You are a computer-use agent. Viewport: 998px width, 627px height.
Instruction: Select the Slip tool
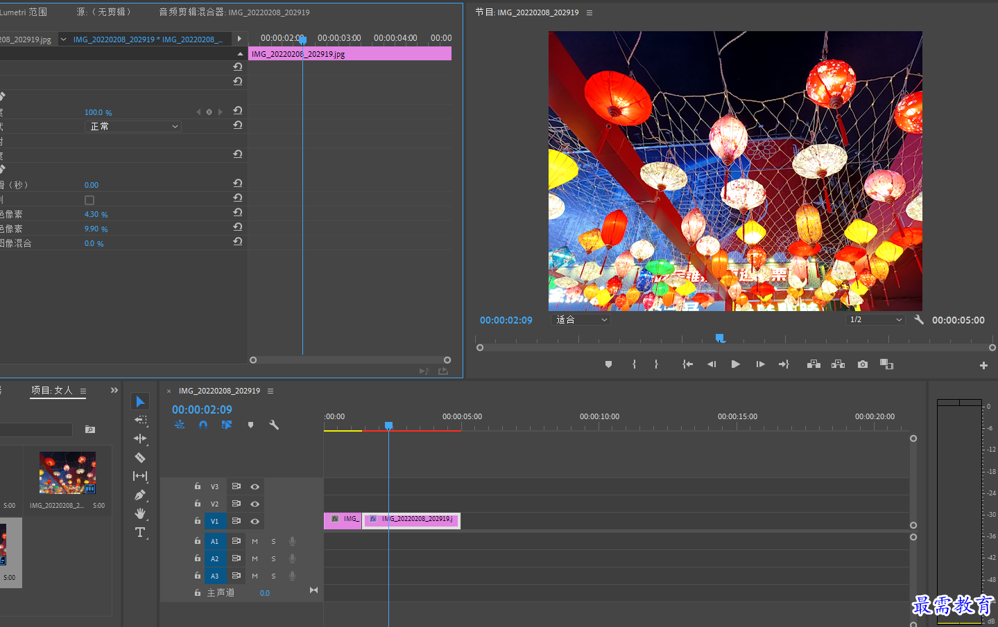coord(140,476)
